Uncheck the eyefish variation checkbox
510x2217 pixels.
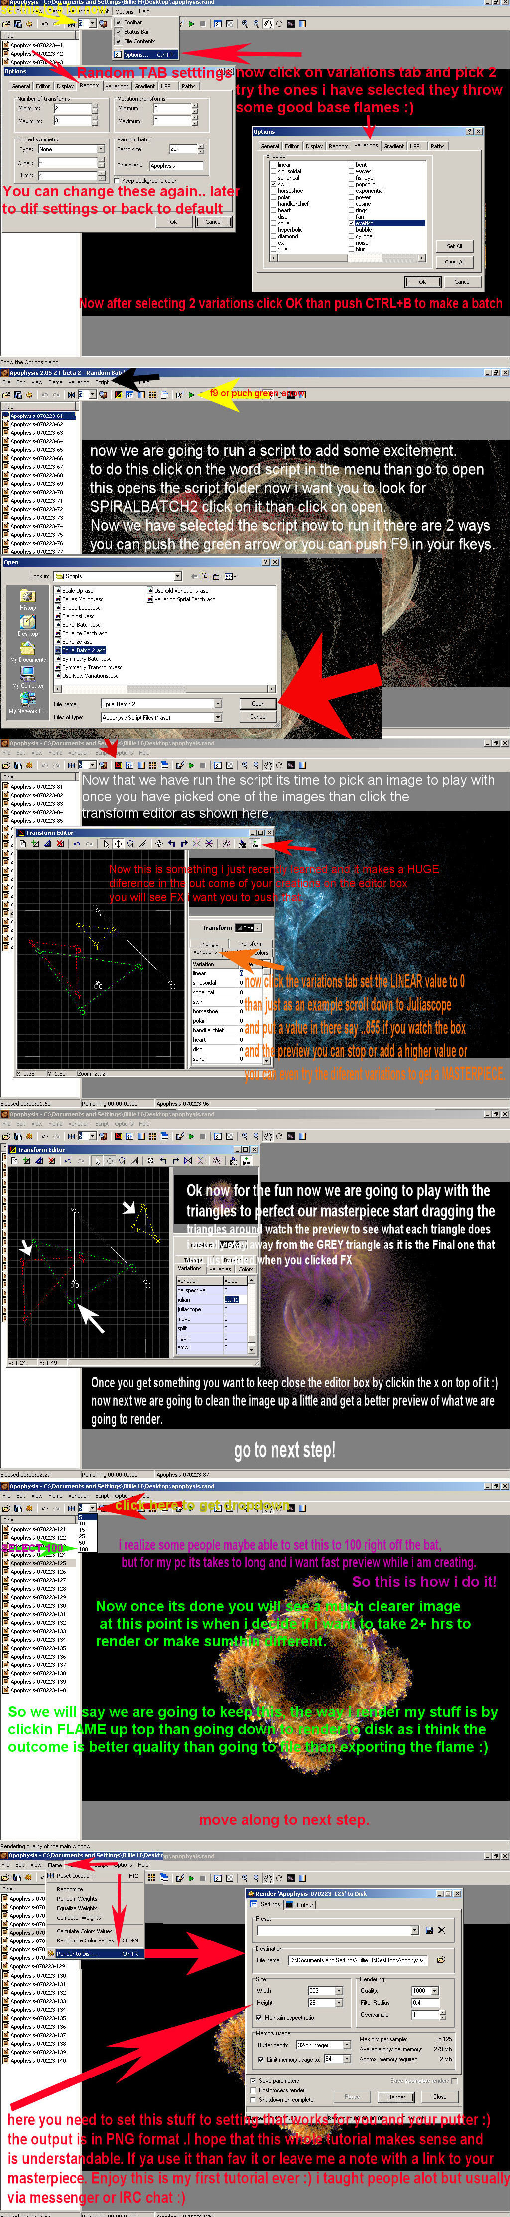tap(352, 223)
